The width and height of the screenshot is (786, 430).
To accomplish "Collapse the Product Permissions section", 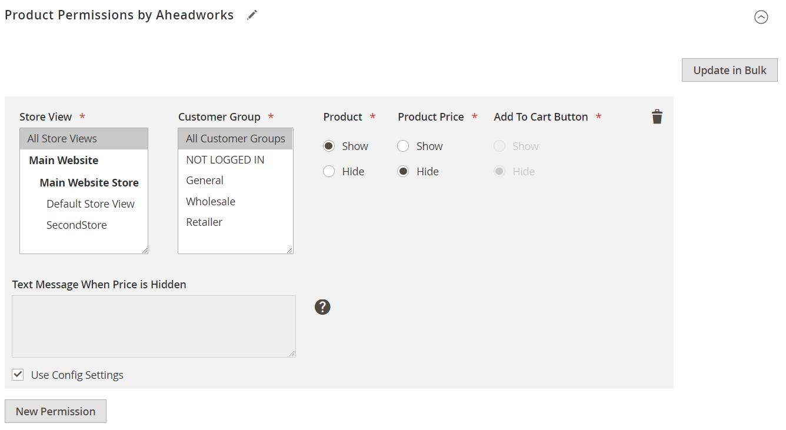I will point(761,17).
